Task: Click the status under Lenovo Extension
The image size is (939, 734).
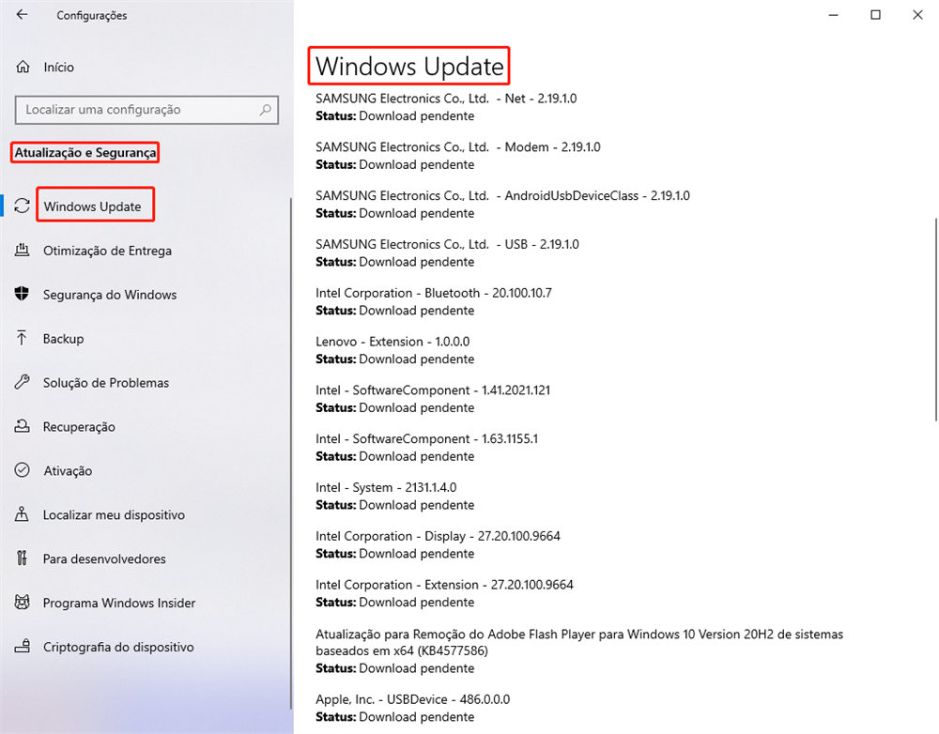Action: tap(394, 359)
